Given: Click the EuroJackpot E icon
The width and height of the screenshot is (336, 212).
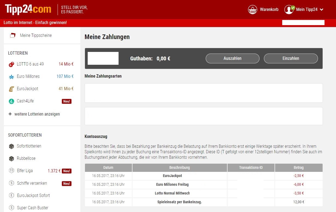Looking at the screenshot, I should 11,89.
